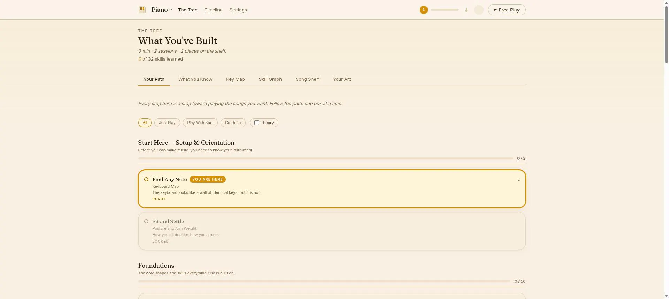This screenshot has height=299, width=669.
Task: Select the All filter chip
Action: (145, 123)
